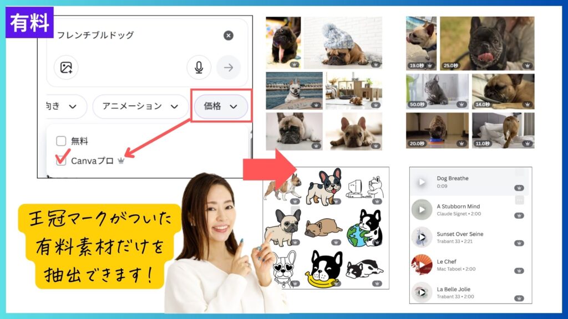
Task: Play the La Belle Jolie track
Action: (422, 292)
